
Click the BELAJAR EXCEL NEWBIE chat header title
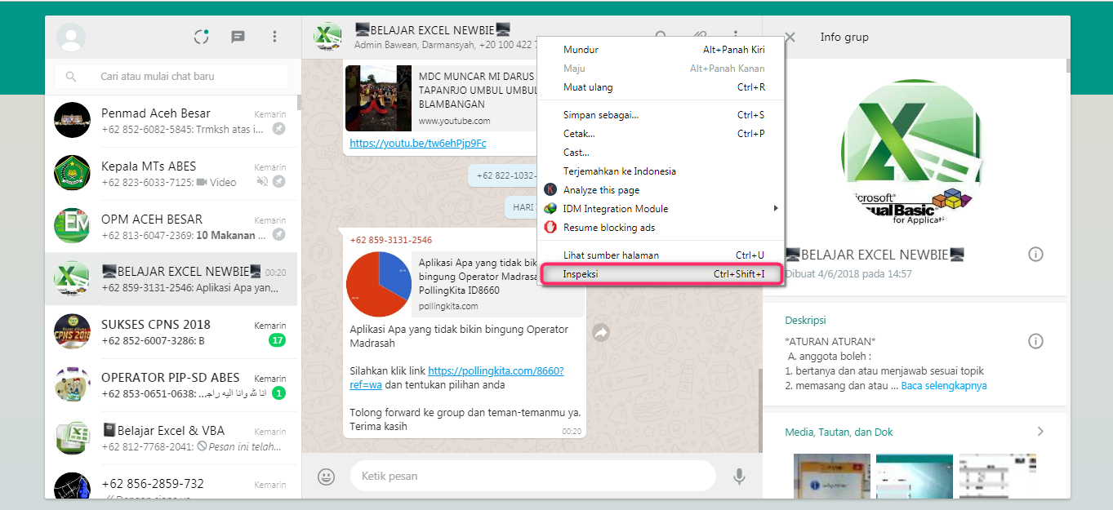tap(433, 29)
